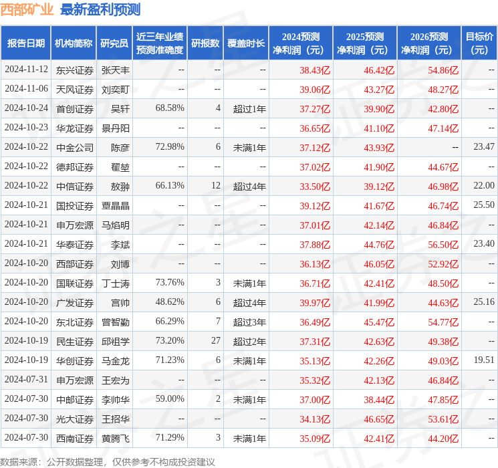
Task: Click the 近三年业绩预测准确度 column header
Action: 160,43
